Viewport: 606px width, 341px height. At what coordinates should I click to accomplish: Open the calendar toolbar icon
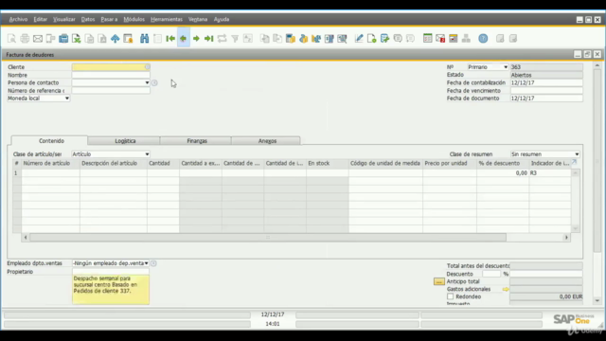427,38
